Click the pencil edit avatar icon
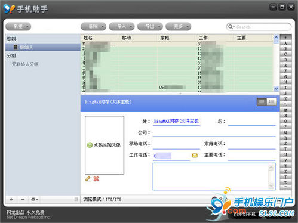The width and height of the screenshot is (298, 223). click(88, 179)
